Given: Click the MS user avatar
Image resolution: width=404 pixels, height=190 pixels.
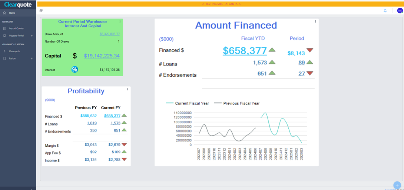Looking at the screenshot, I should [x=400, y=11].
